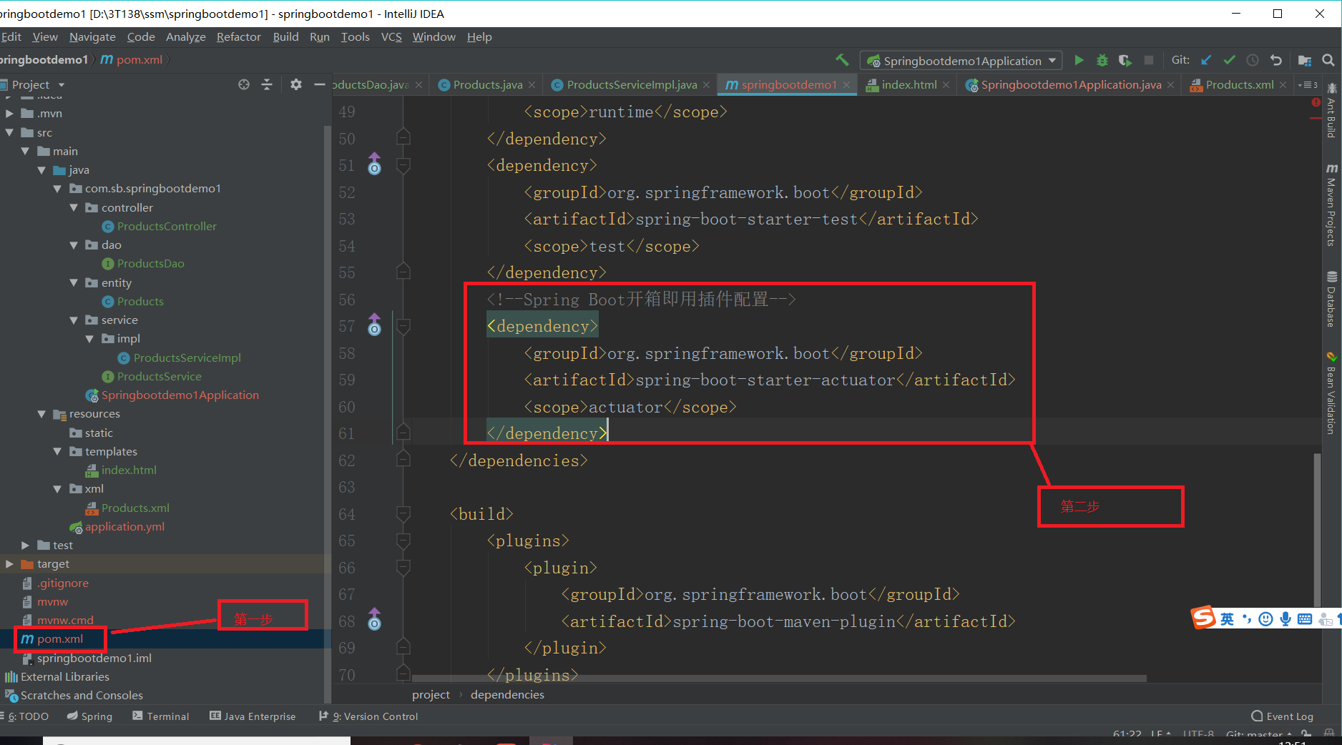Open the Maven Projects side panel

1331,204
